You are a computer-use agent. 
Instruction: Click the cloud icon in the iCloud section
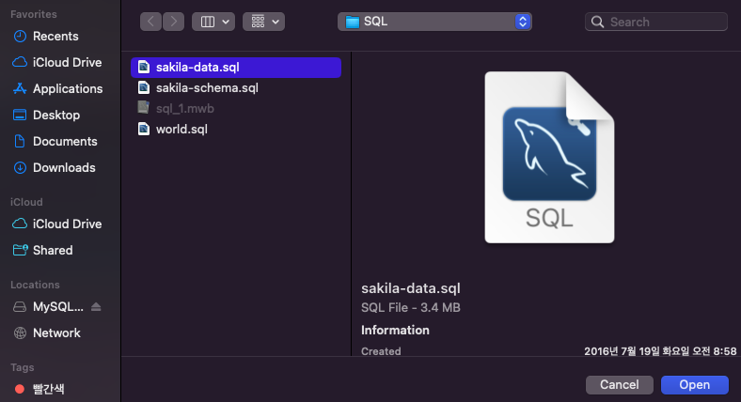click(x=20, y=224)
